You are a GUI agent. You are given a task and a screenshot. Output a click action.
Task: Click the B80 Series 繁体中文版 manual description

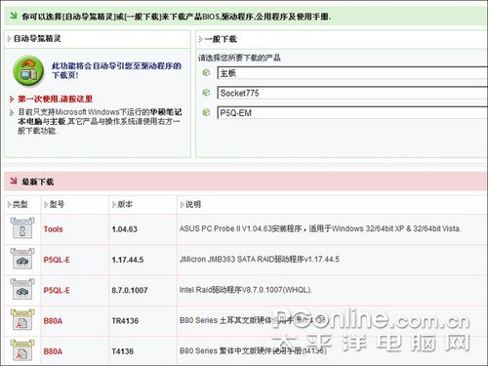pos(253,350)
